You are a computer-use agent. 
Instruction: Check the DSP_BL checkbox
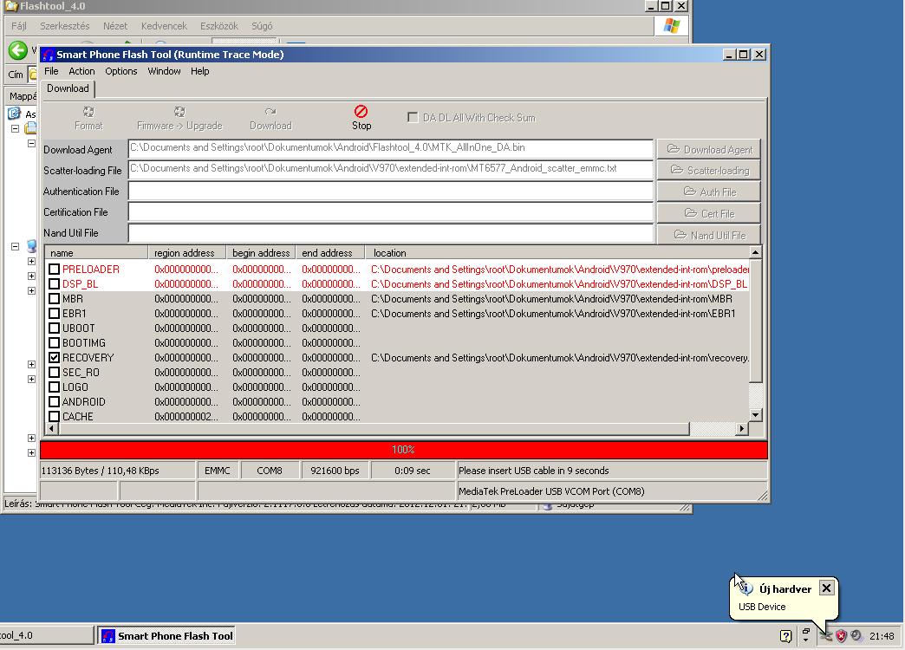tap(55, 284)
